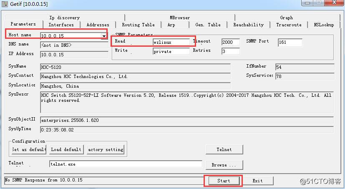Close the Getif window
The image size is (345, 189).
point(335,3)
